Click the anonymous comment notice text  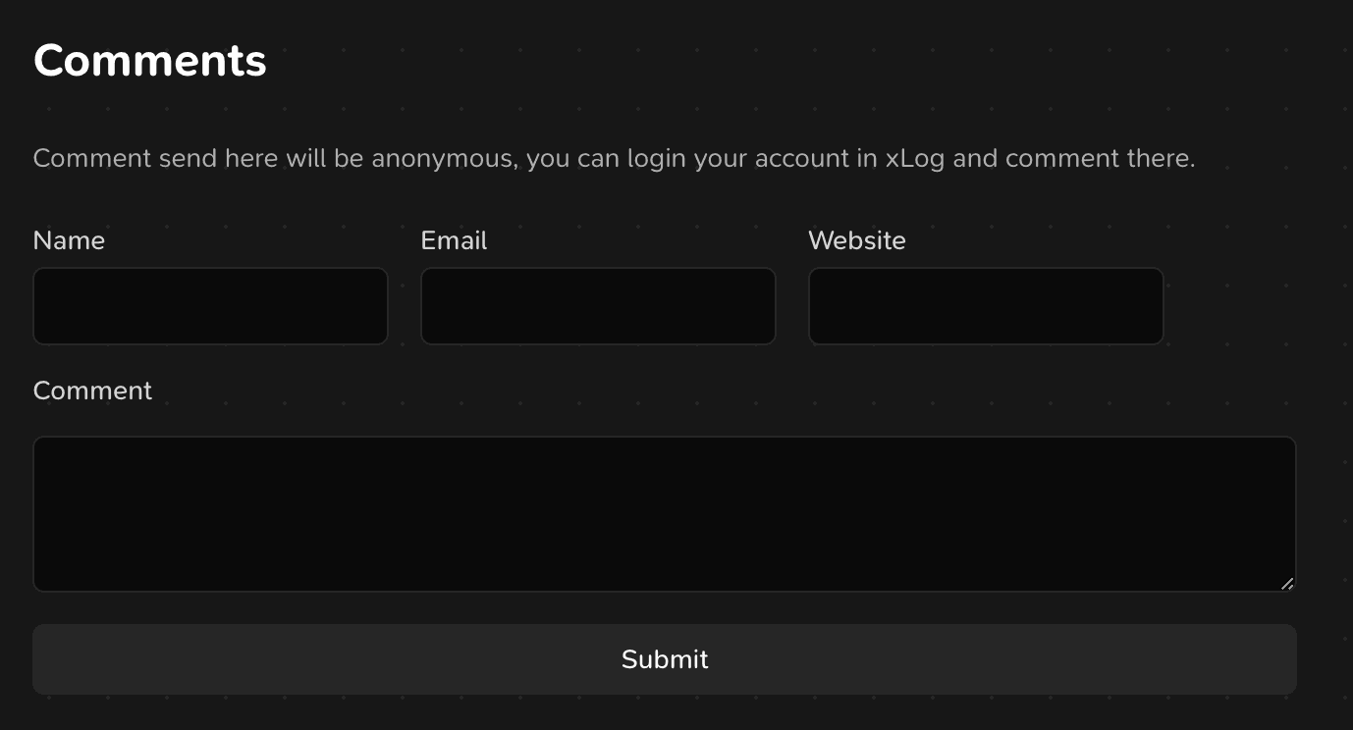pos(614,158)
